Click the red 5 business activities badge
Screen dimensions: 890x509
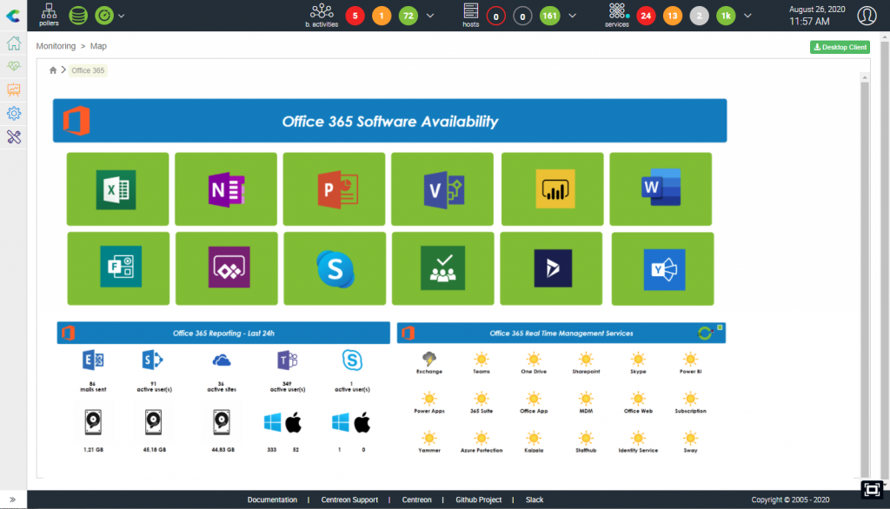(x=355, y=16)
